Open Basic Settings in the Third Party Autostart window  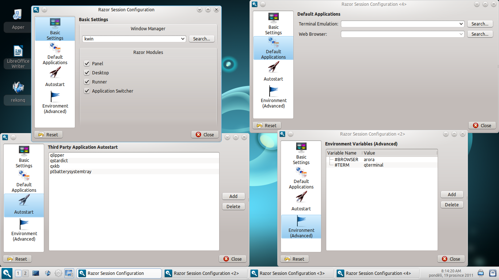click(24, 157)
